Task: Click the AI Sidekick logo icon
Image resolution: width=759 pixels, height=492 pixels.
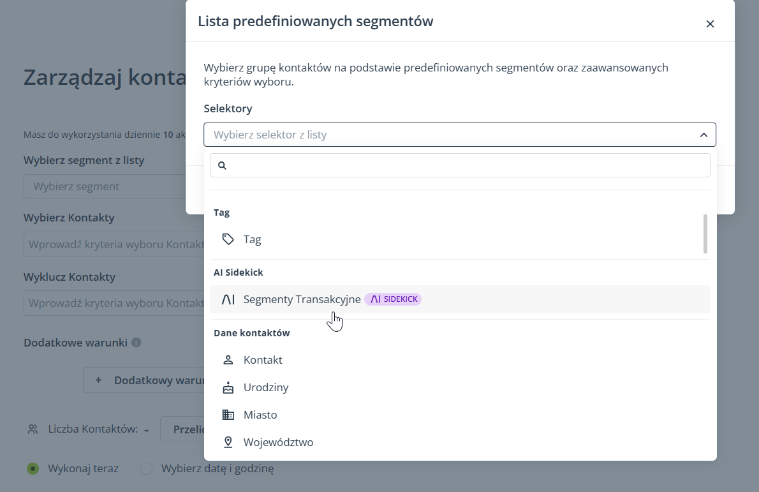Action: [228, 299]
